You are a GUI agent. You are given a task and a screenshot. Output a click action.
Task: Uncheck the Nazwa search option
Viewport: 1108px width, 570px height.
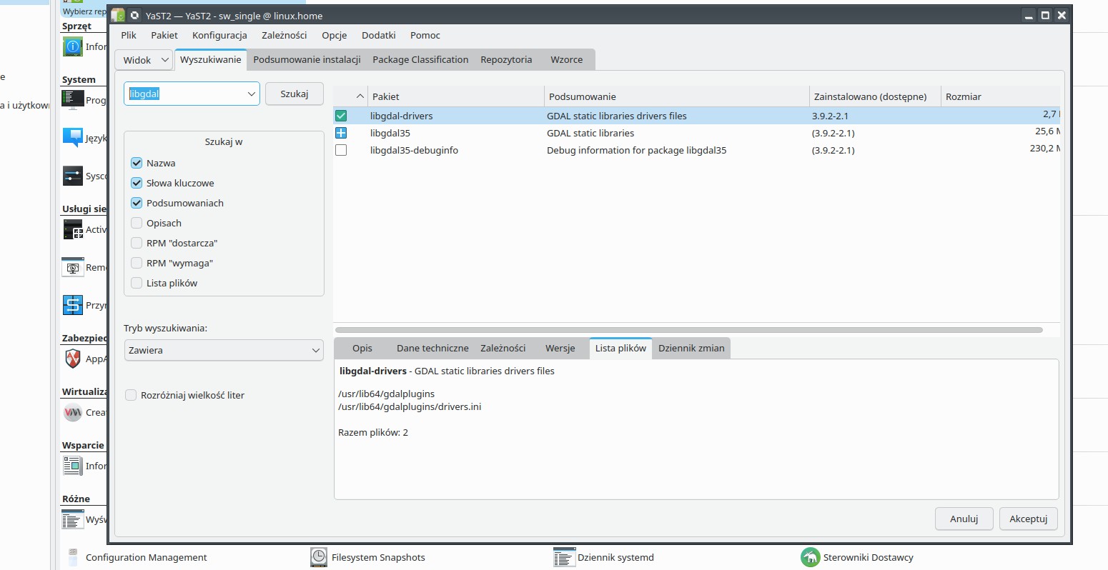coord(137,163)
